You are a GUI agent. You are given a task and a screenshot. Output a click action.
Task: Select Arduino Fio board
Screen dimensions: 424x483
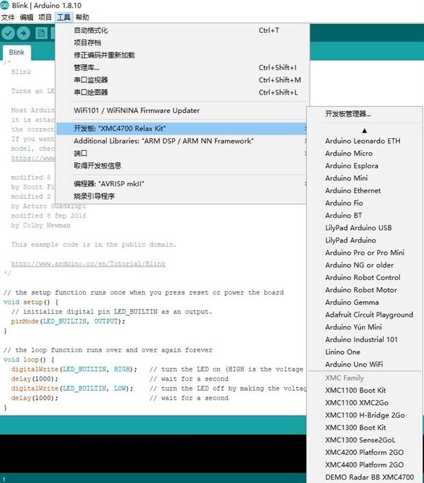click(x=365, y=203)
